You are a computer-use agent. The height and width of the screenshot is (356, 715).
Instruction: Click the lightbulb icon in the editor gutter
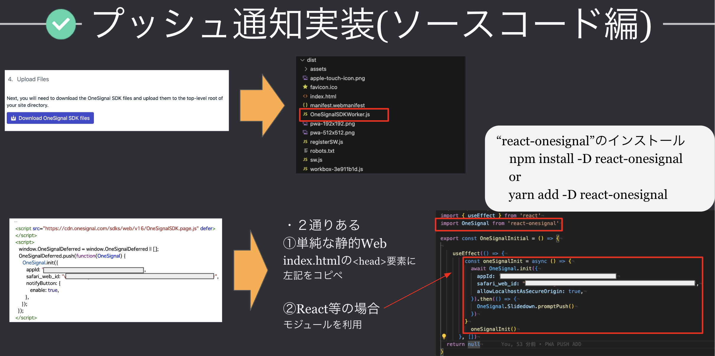[x=443, y=336]
